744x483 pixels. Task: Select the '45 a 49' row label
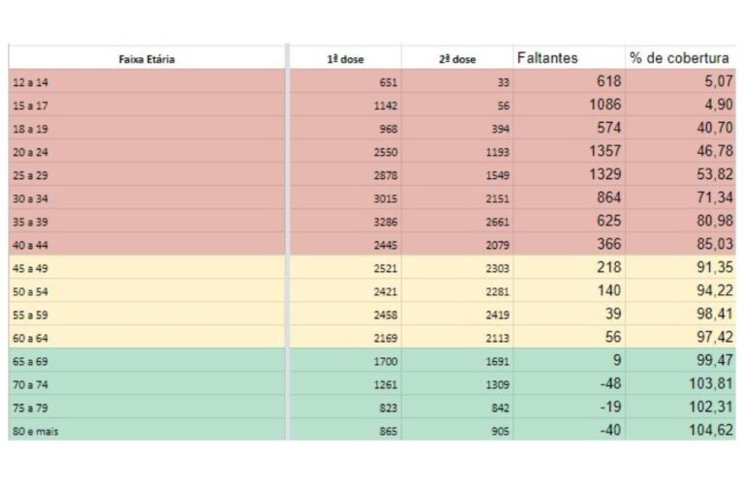point(29,268)
